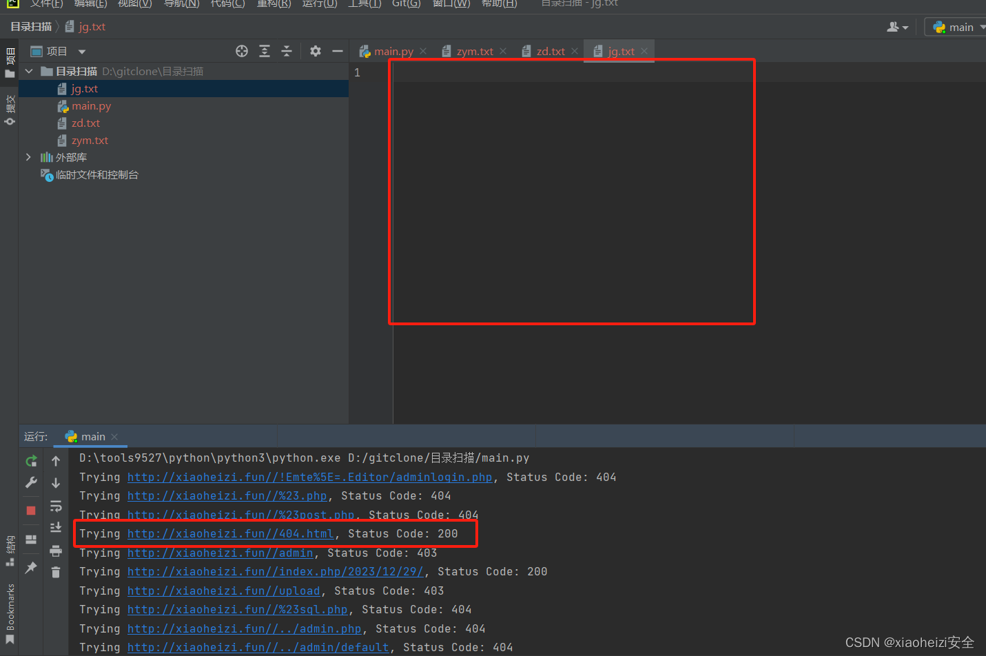Viewport: 986px width, 656px height.
Task: Close the zym.txt editor tab
Action: [x=503, y=51]
